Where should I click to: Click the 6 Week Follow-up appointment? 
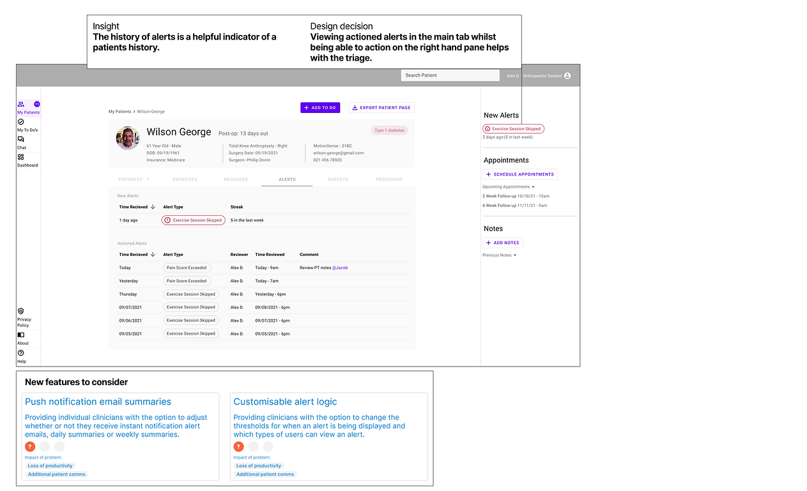pyautogui.click(x=514, y=206)
